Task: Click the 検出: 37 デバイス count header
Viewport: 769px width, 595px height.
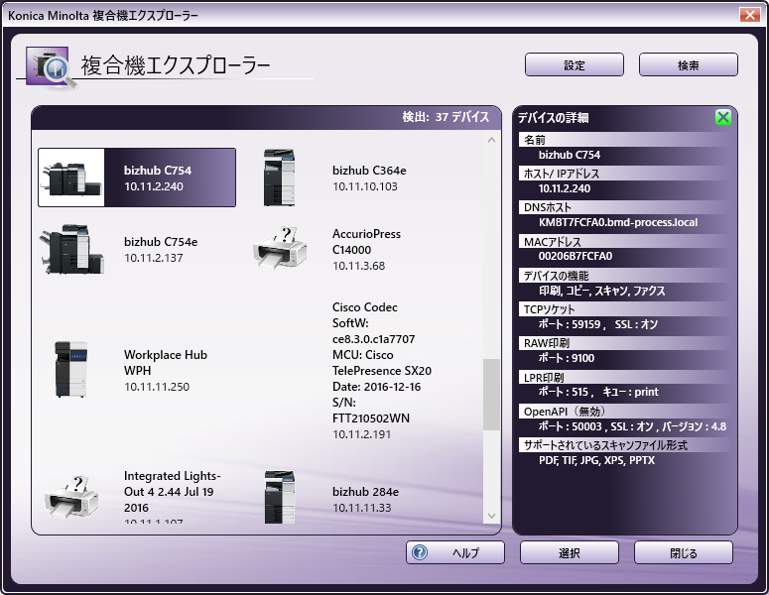Action: pos(446,117)
